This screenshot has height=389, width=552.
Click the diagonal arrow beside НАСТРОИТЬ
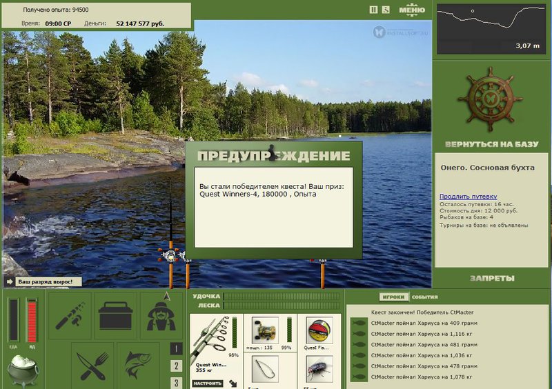click(233, 383)
